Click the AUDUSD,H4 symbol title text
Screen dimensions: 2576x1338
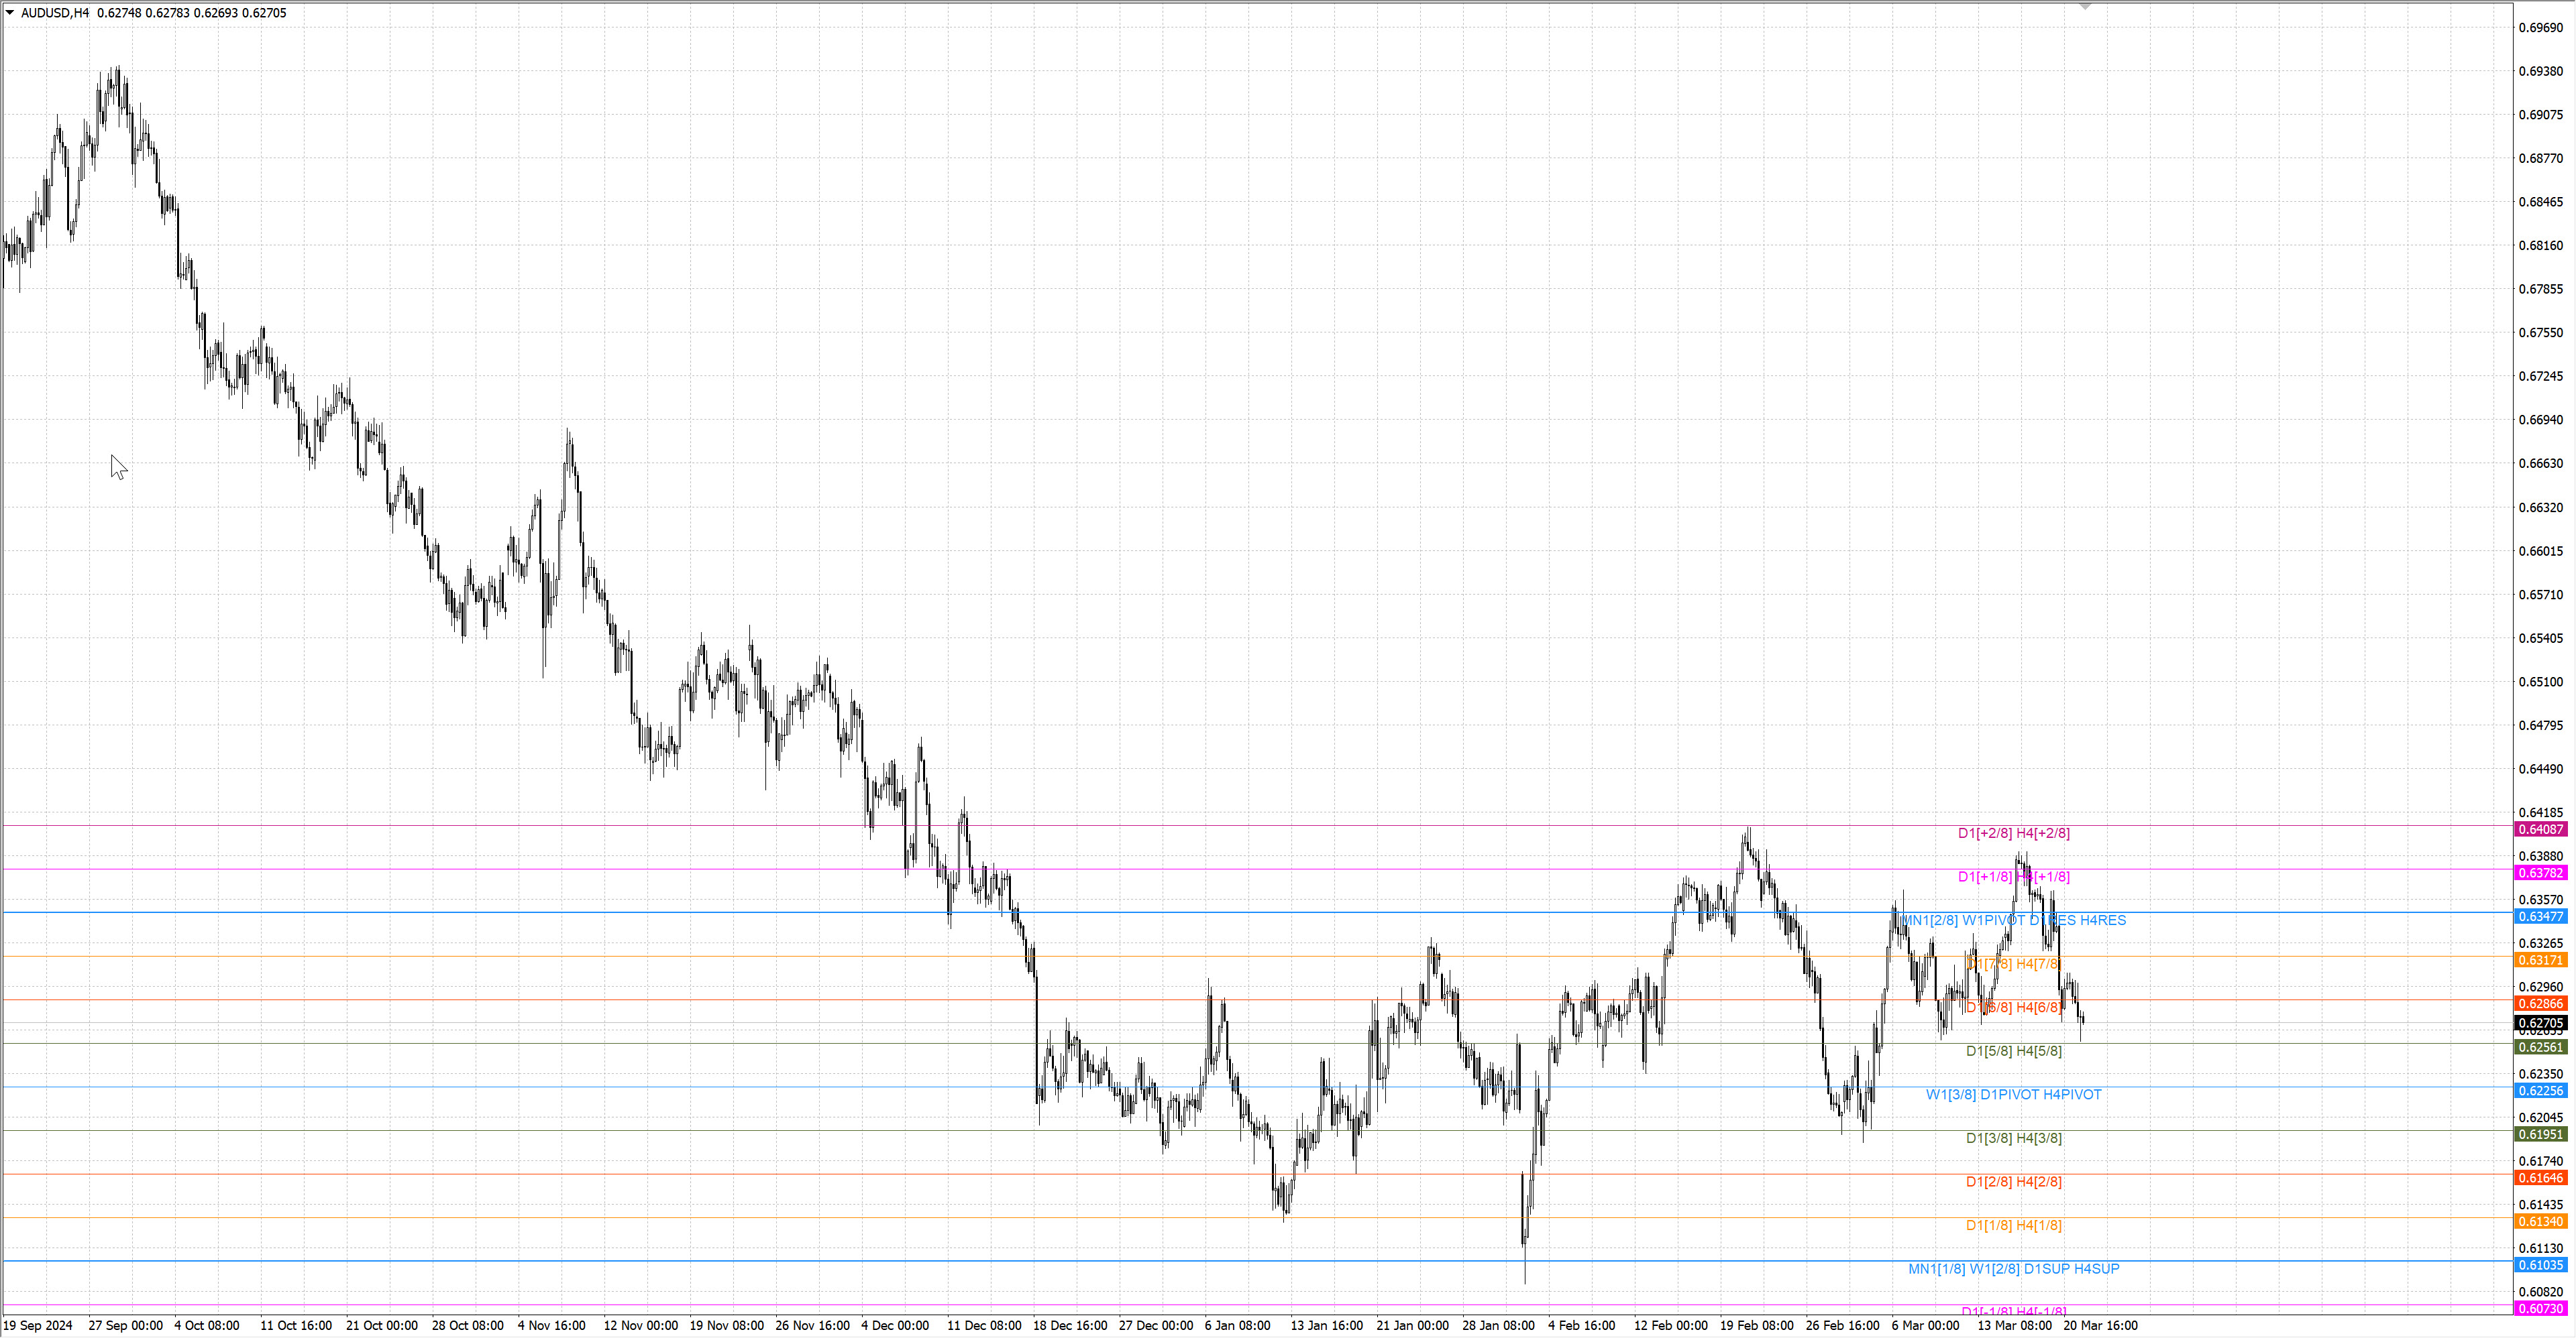tap(55, 13)
